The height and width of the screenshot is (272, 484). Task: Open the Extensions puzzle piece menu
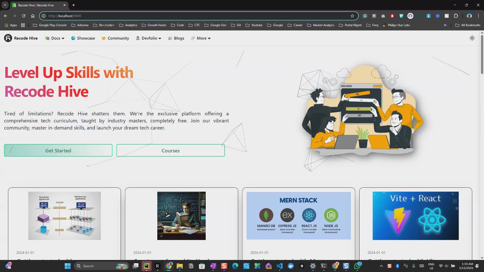tap(456, 16)
